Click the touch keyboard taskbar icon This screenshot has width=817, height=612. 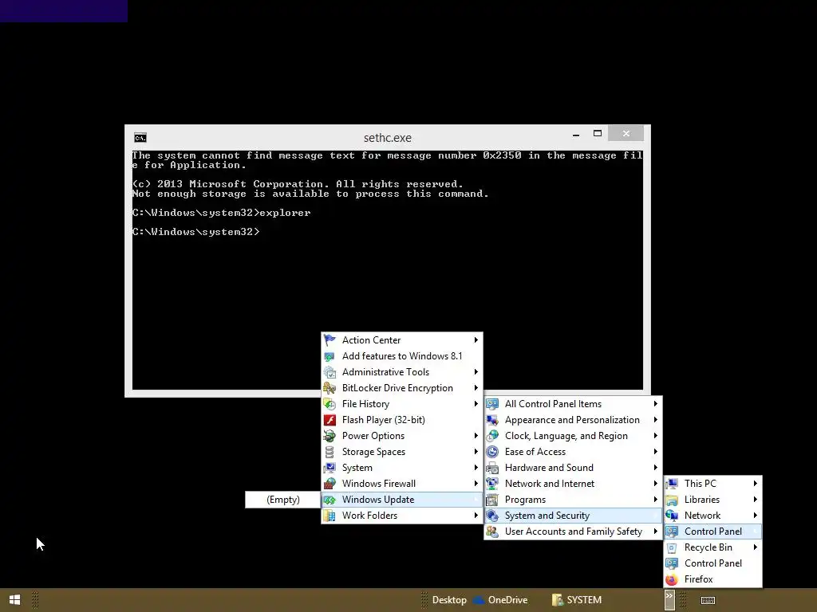[x=708, y=601]
